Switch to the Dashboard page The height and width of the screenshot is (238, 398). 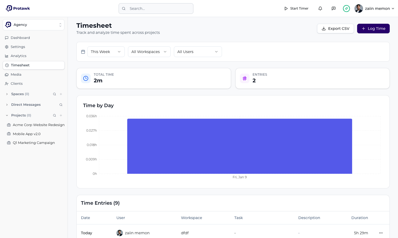(x=20, y=38)
